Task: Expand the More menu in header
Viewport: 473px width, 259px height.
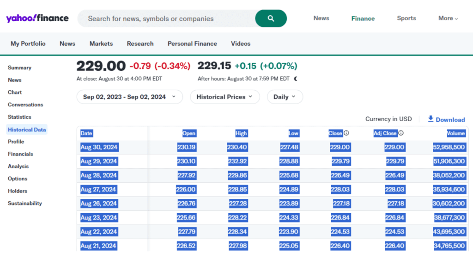Action: [448, 18]
